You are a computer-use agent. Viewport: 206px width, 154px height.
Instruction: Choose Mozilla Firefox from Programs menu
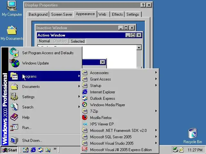[120, 118]
